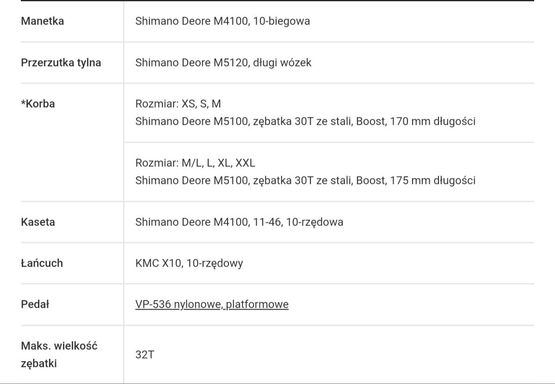Image resolution: width=555 pixels, height=384 pixels.
Task: Click the Rozmiar: XS, S, M line
Action: click(178, 104)
